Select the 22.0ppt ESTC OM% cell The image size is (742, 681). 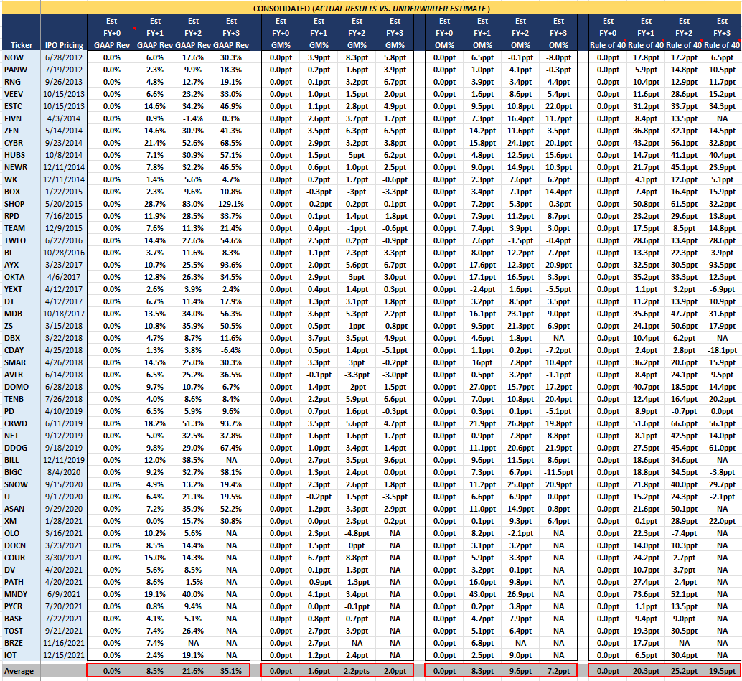pos(558,106)
